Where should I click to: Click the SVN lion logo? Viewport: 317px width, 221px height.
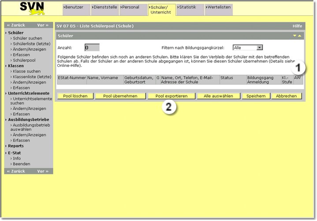32,8
